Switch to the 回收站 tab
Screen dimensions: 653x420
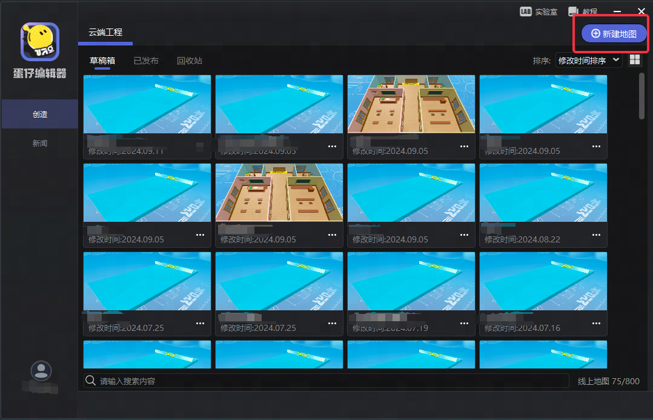190,61
